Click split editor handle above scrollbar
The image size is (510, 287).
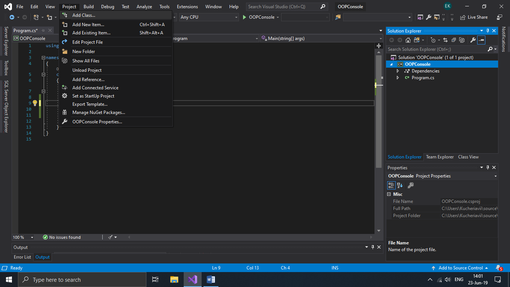[x=379, y=46]
